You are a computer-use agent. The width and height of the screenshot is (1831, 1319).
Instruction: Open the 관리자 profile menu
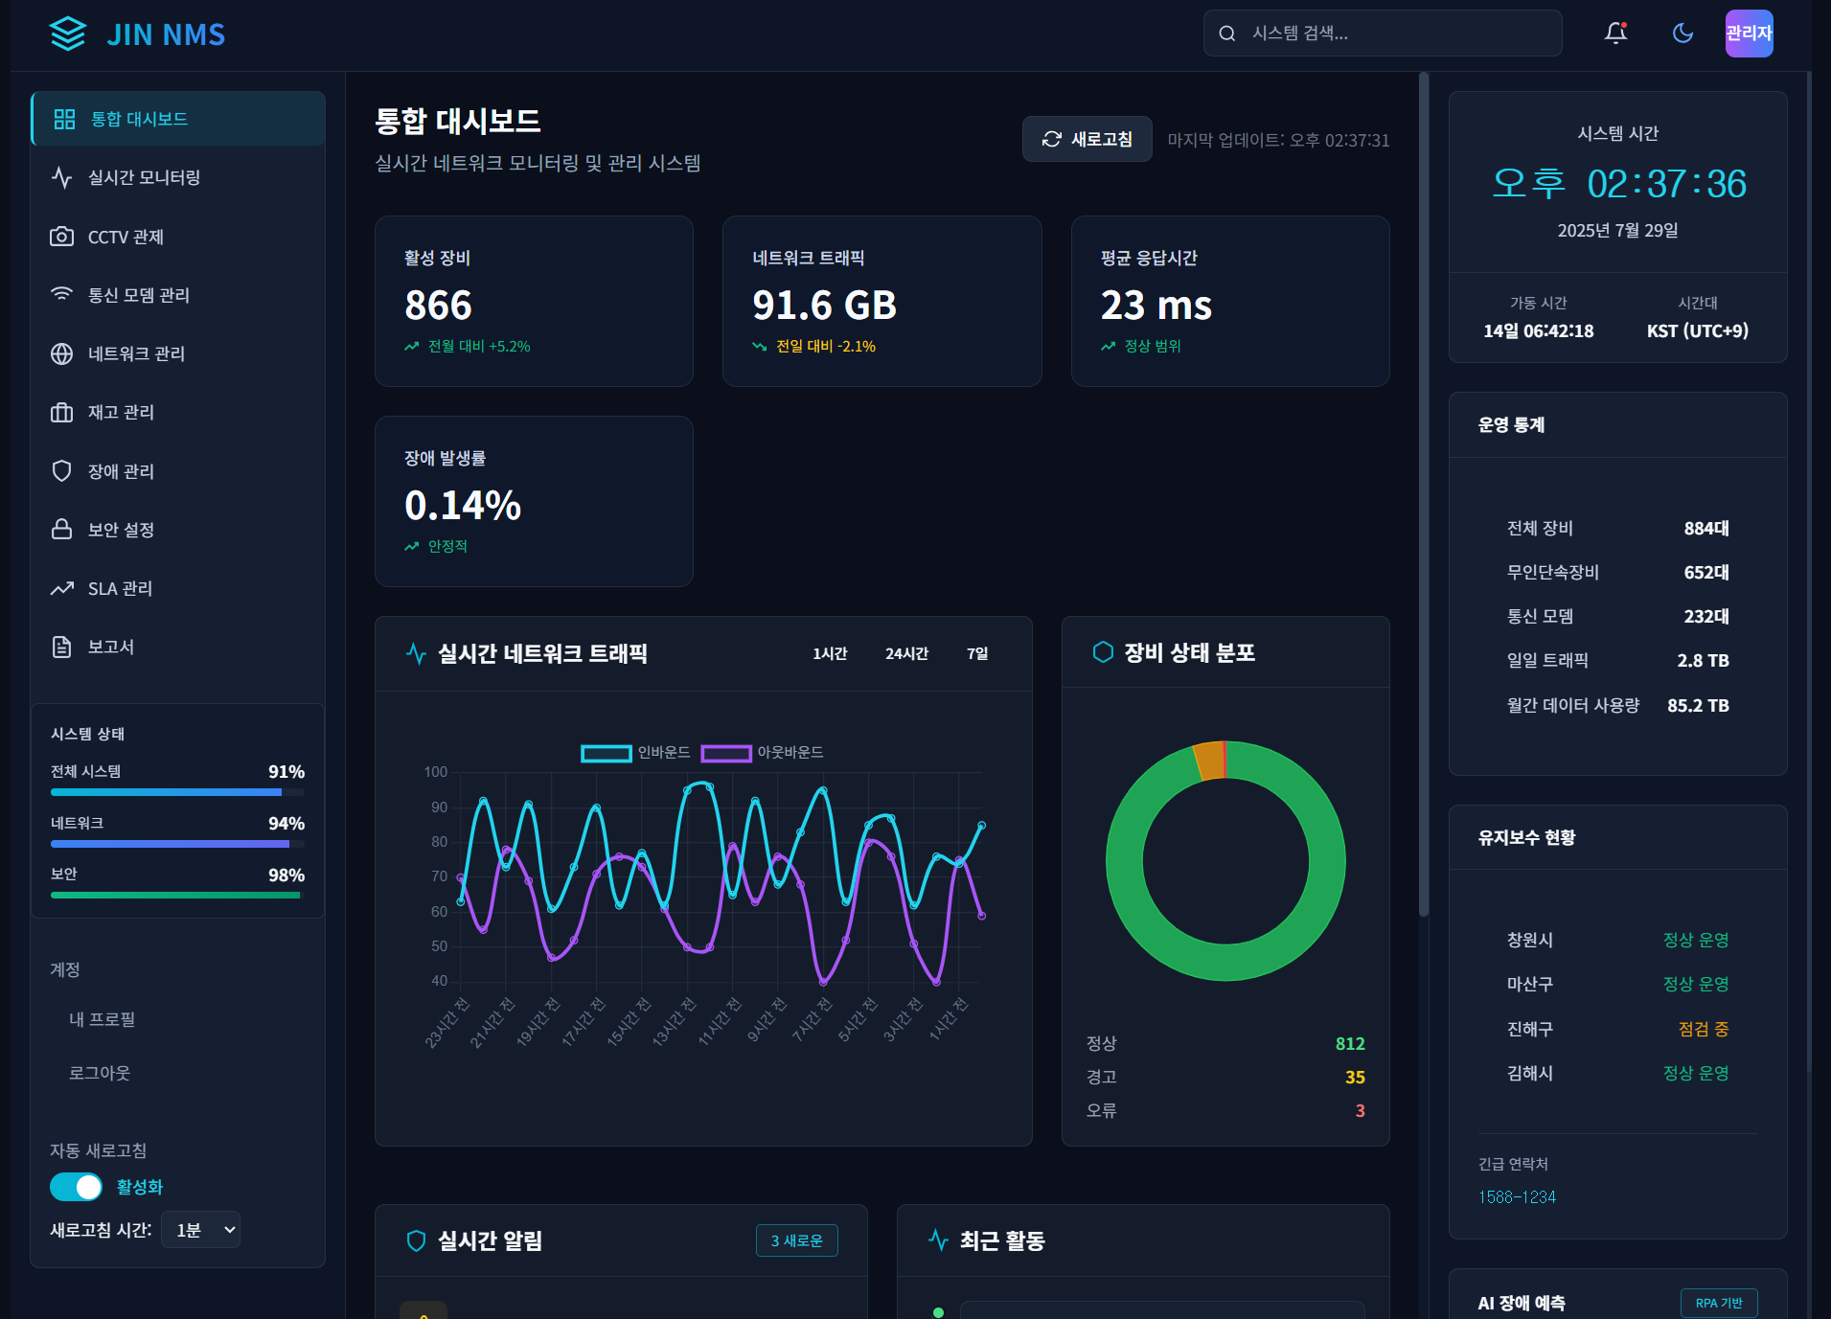coord(1749,33)
